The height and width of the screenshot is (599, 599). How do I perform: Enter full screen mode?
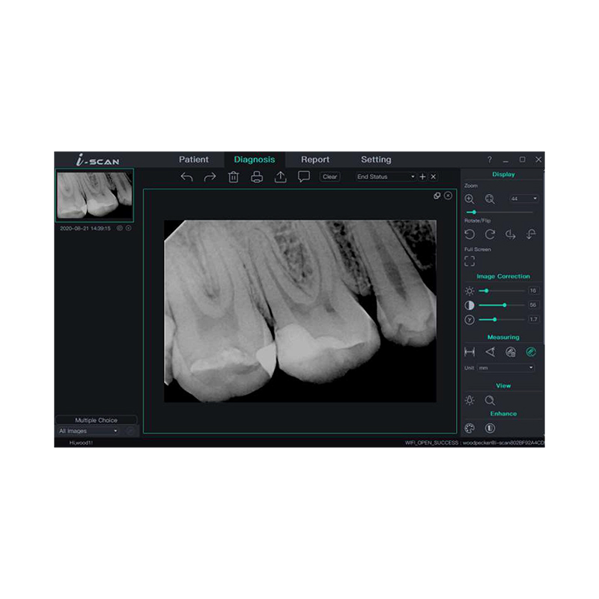coord(469,261)
